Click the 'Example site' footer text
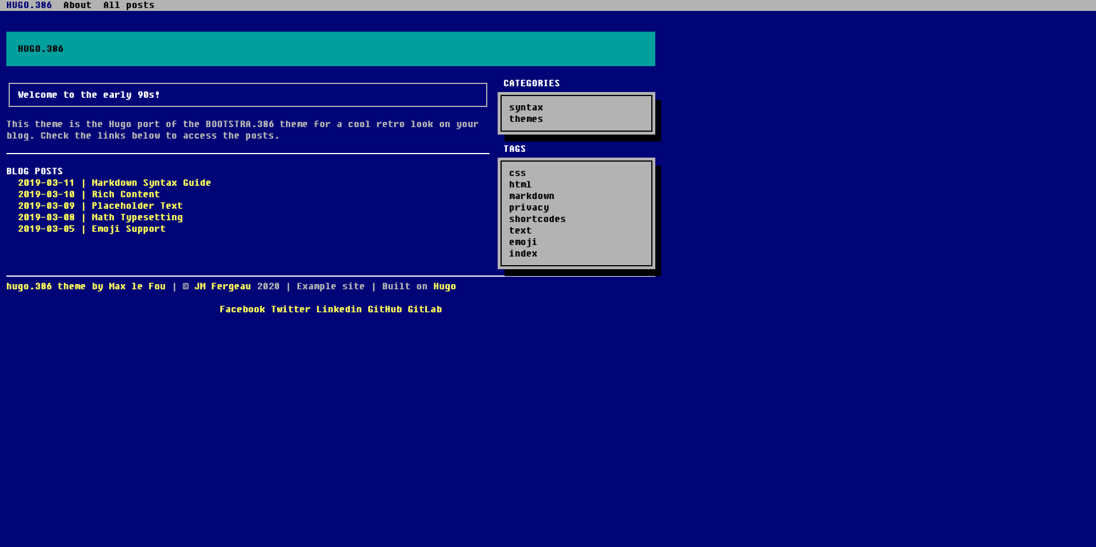Image resolution: width=1096 pixels, height=547 pixels. pyautogui.click(x=330, y=286)
